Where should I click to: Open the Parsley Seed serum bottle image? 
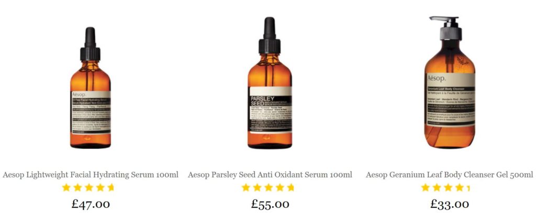point(270,83)
